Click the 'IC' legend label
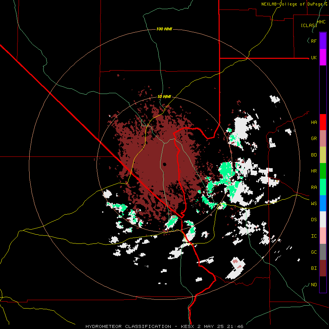 [314, 236]
